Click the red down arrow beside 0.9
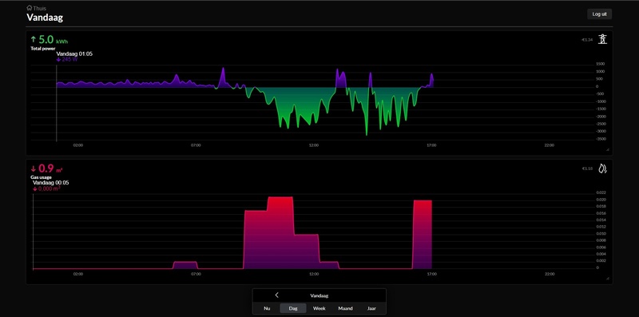Screen dimensions: 639x317 coord(34,168)
